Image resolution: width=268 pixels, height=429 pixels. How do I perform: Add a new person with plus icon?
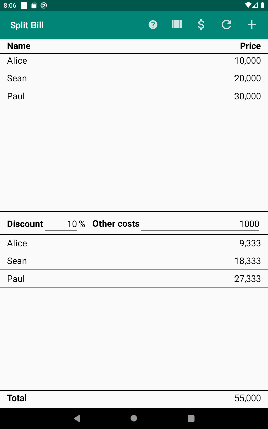tap(252, 25)
